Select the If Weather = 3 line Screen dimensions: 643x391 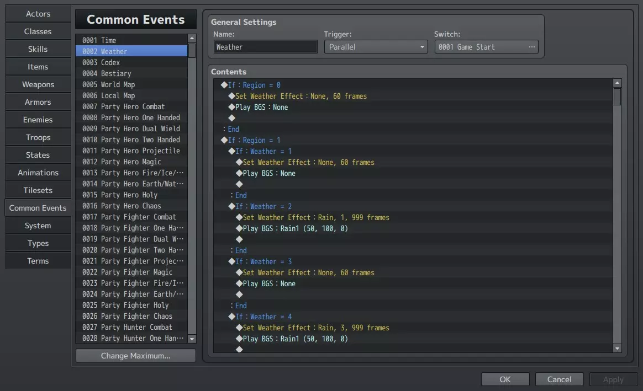[413, 261]
